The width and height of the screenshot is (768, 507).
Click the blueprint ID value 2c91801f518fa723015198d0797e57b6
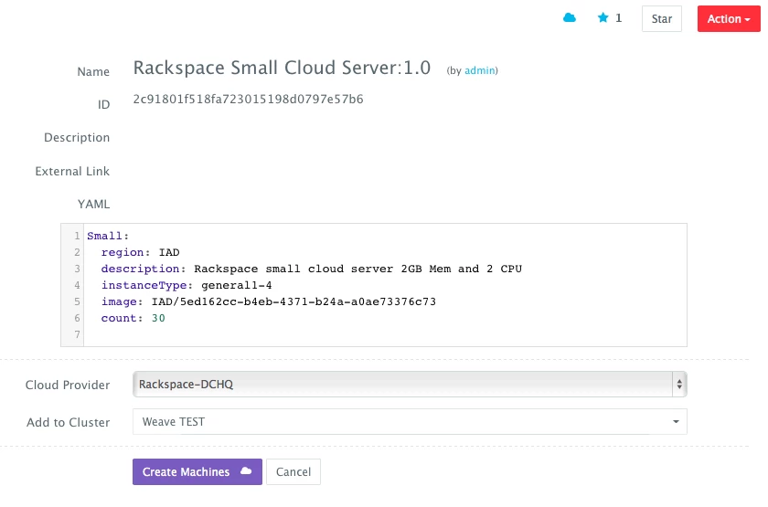[x=248, y=100]
